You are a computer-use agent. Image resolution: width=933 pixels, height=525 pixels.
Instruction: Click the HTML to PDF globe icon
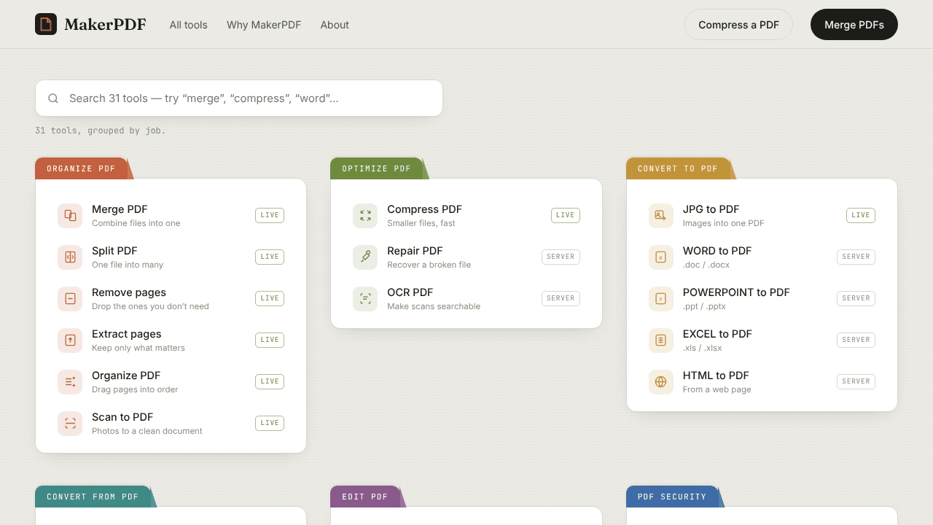(660, 381)
